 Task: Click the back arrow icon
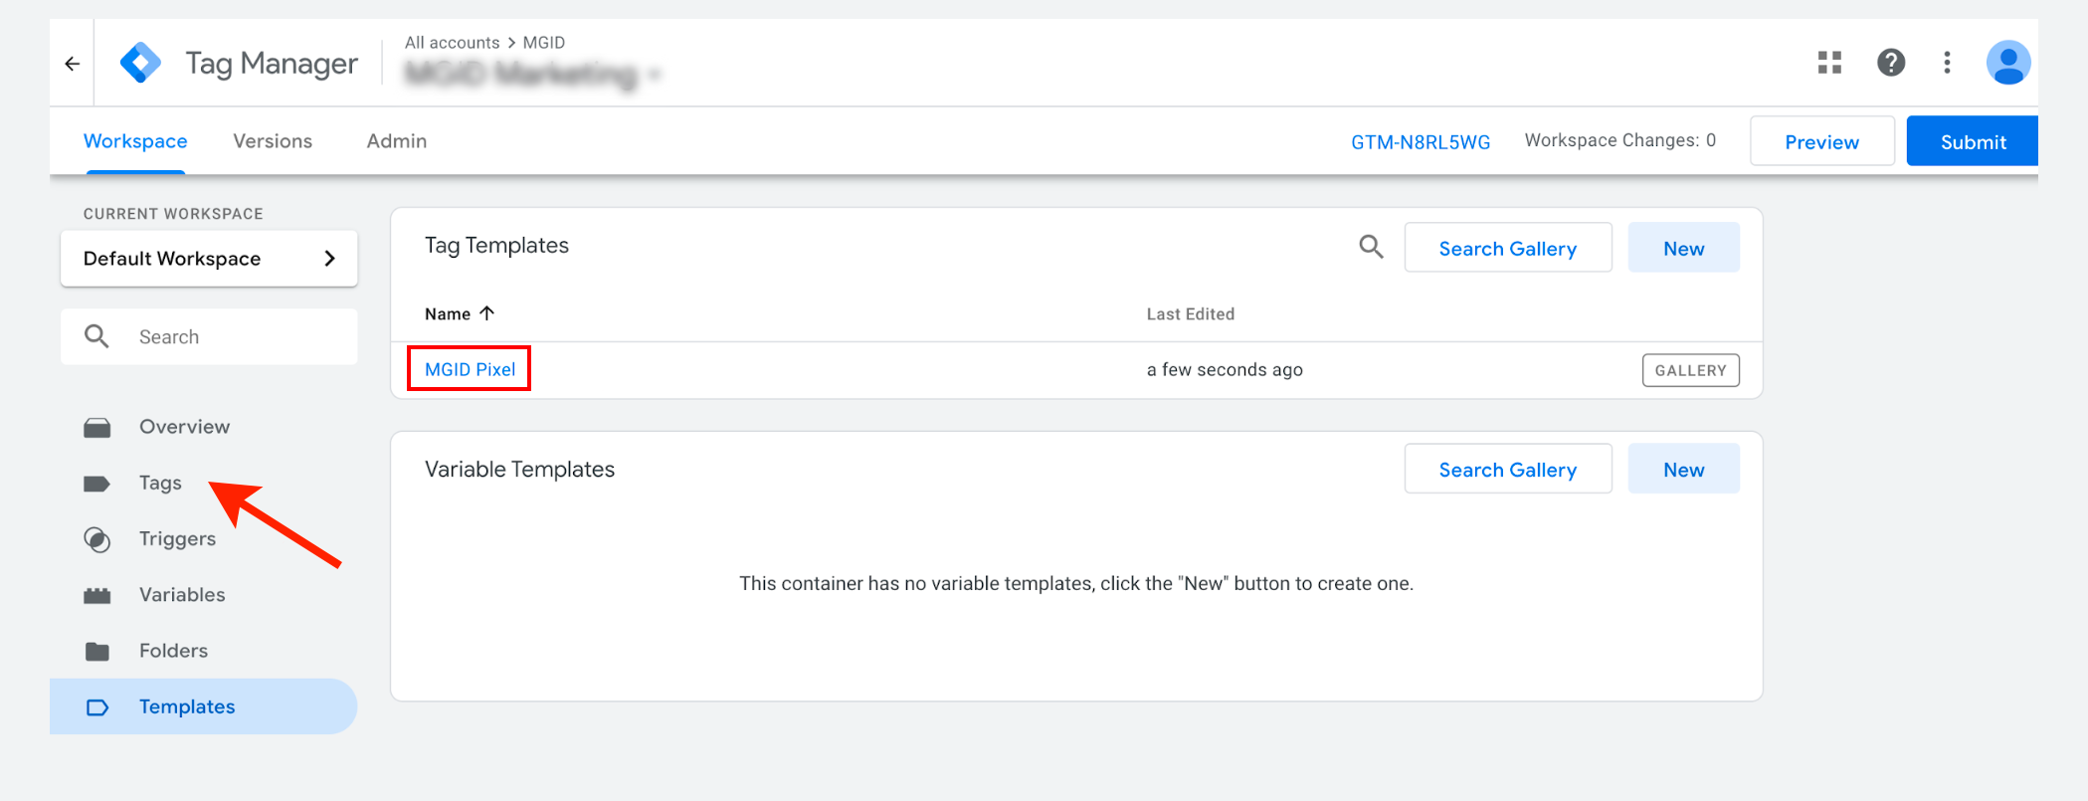(72, 64)
